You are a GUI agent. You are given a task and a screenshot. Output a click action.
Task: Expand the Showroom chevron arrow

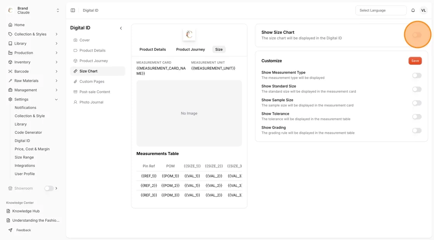[57, 188]
